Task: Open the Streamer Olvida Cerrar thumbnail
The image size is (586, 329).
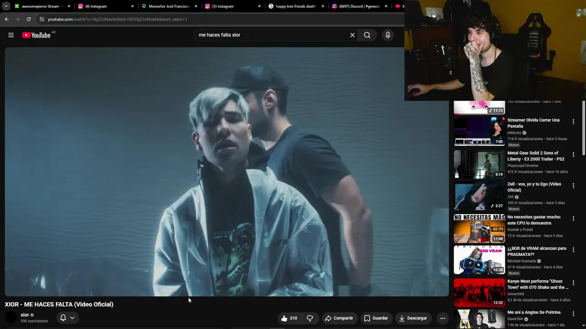Action: (x=479, y=131)
